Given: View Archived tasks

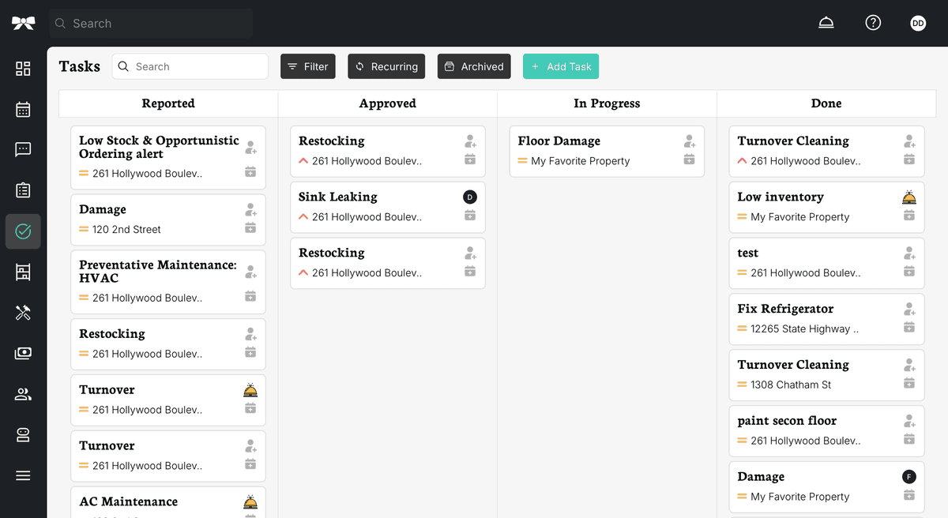Looking at the screenshot, I should [x=474, y=66].
